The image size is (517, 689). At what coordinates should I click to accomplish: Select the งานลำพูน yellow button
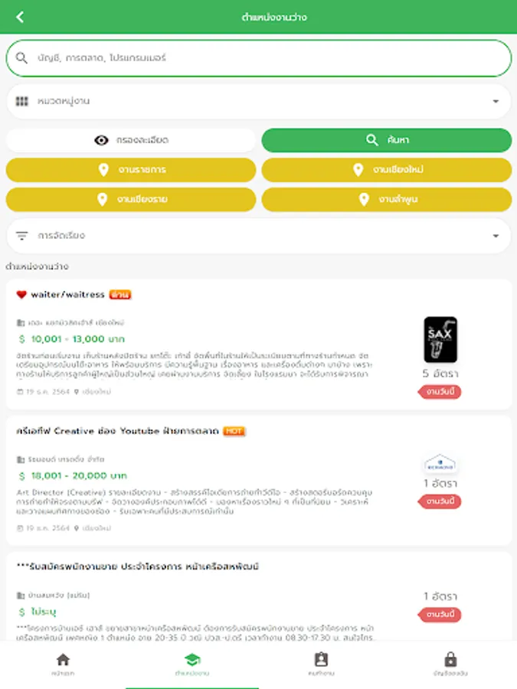pyautogui.click(x=386, y=200)
